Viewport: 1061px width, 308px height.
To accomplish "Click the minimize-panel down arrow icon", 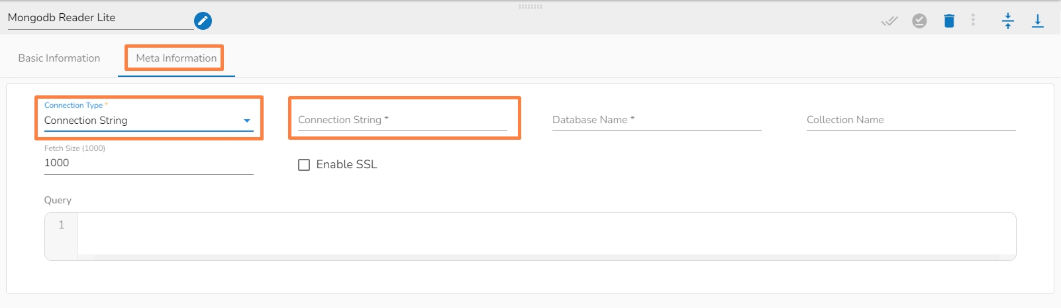I will [1037, 21].
